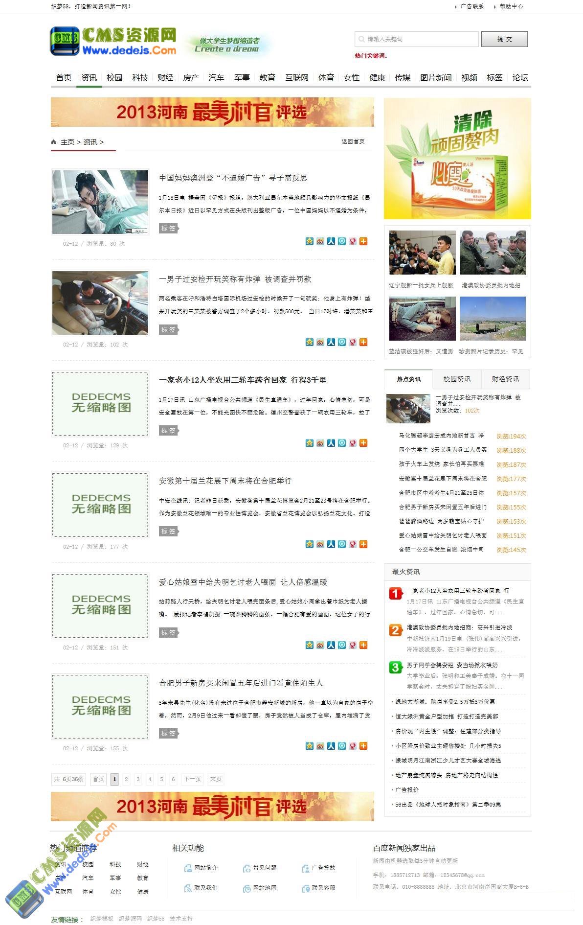Open 辽宁舰新一批女兵上舰服 sidebar photo
Image resolution: width=583 pixels, height=925 pixels.
point(422,253)
